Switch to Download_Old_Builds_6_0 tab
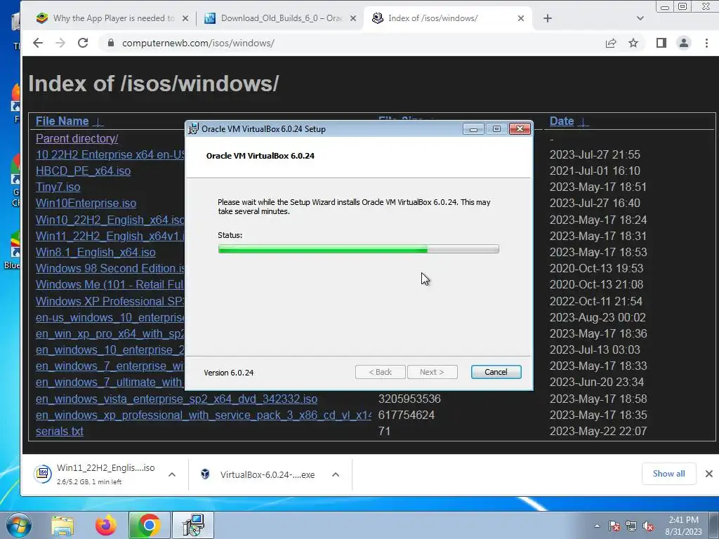Screen dimensions: 719x539 [x=281, y=18]
